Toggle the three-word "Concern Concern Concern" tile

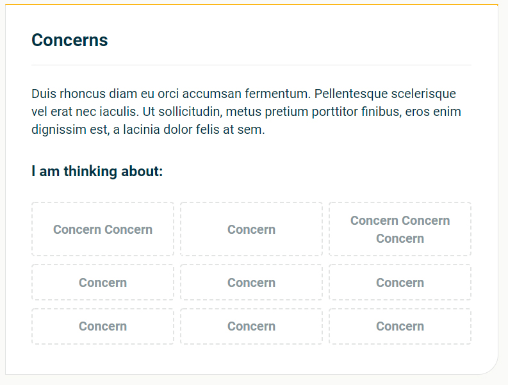point(400,229)
